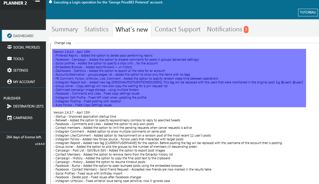
Task: Click the My Account person icon
Action: [9, 82]
